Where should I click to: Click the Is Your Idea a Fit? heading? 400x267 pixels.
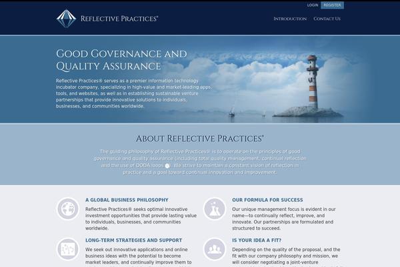click(257, 240)
